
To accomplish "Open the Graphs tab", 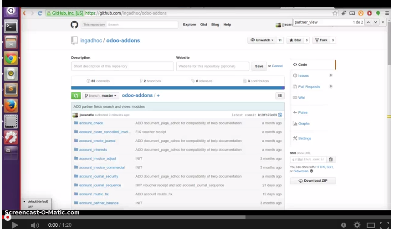I will pos(304,124).
